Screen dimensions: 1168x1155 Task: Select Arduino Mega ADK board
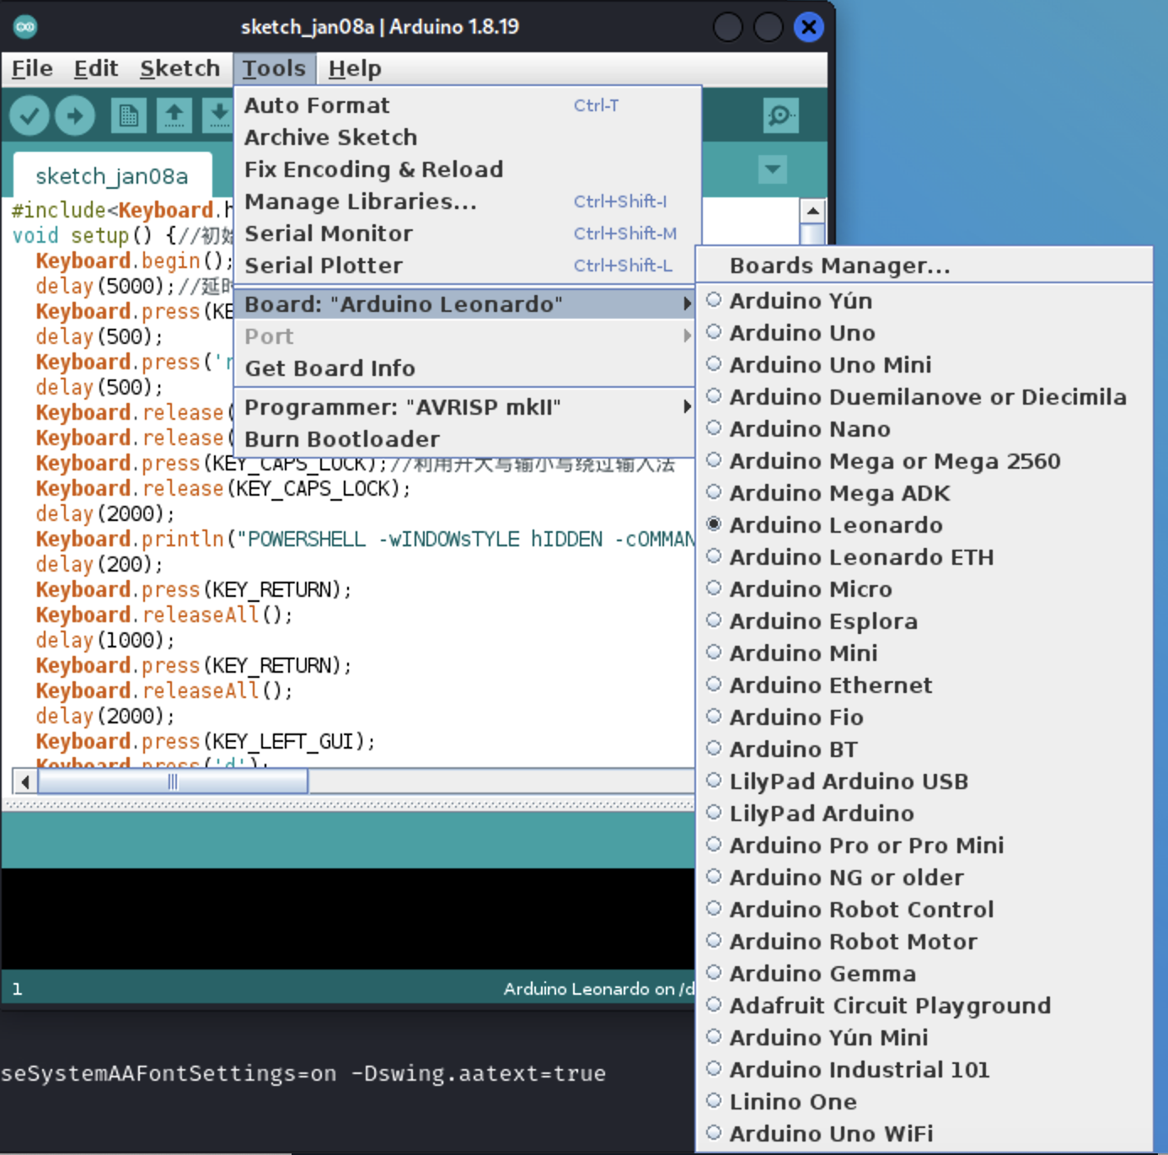pos(924,493)
